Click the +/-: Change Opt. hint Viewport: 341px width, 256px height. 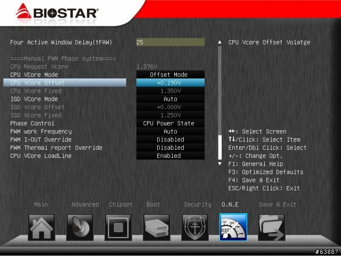[256, 156]
